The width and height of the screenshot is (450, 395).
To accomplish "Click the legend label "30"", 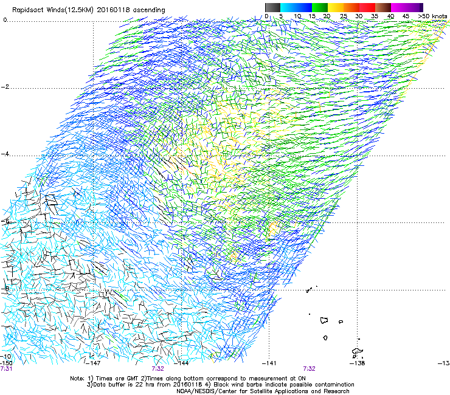I will (x=359, y=16).
